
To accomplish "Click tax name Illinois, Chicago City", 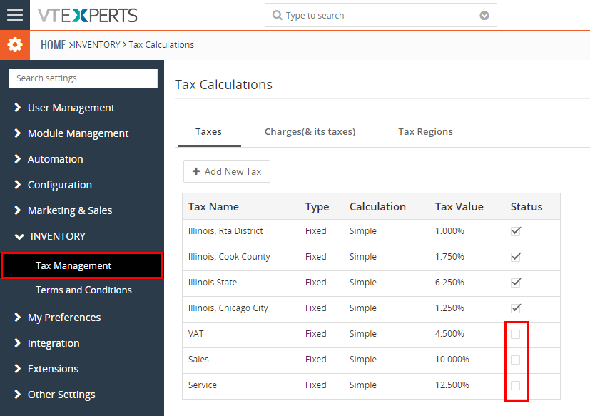I will (228, 308).
